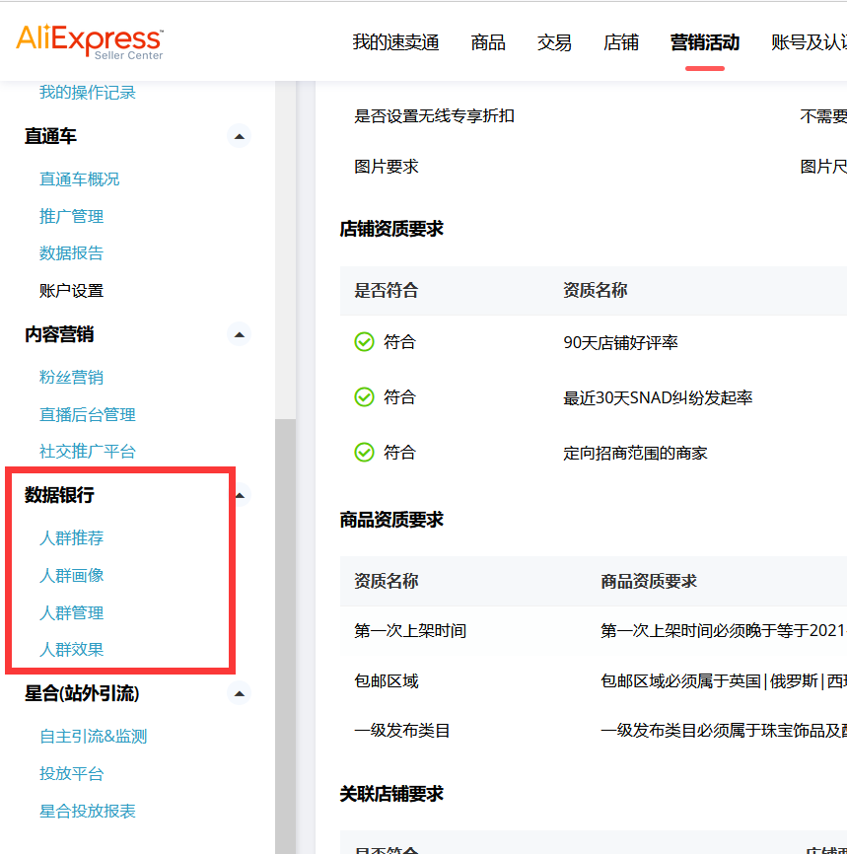Open the 商品 top menu
The image size is (847, 854).
[x=488, y=42]
